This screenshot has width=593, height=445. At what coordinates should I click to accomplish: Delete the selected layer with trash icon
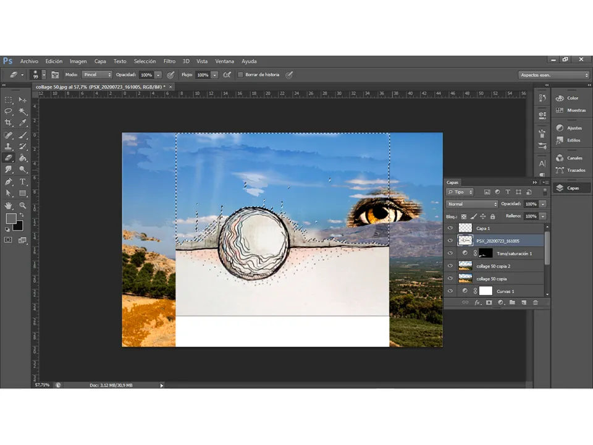535,302
